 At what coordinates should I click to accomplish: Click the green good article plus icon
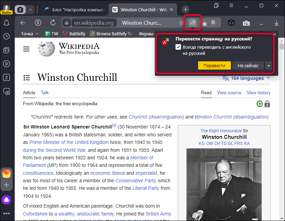click(260, 104)
